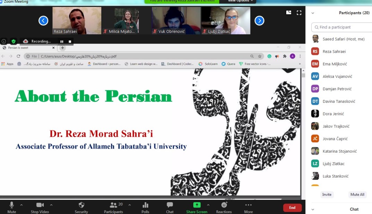372x214 pixels.
Task: Click the Mute All button
Action: click(x=357, y=195)
